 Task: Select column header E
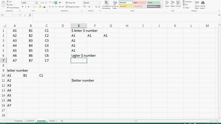click(x=79, y=26)
